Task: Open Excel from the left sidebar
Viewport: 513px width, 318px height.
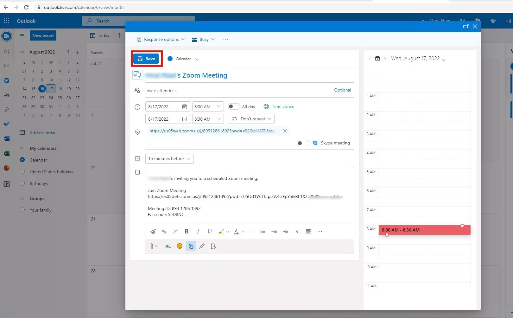Action: [x=7, y=153]
